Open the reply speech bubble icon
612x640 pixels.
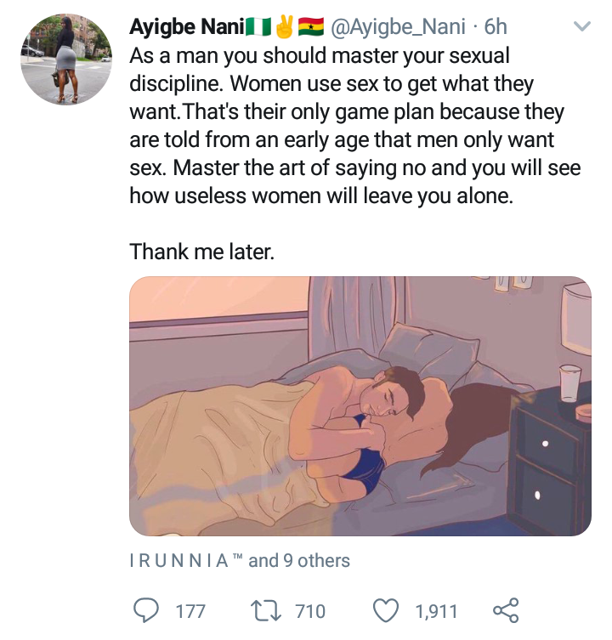[x=146, y=611]
